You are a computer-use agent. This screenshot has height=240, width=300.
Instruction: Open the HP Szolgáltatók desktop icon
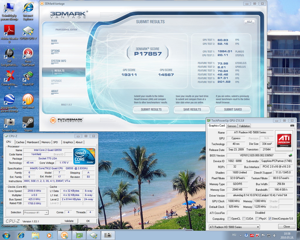9,57
